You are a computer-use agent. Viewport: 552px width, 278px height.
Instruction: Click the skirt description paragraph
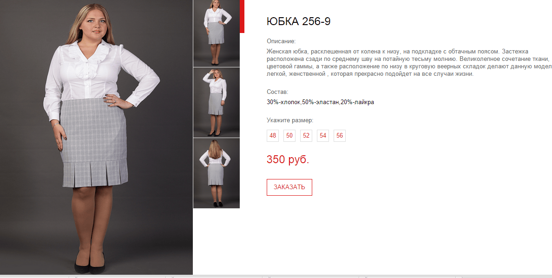pyautogui.click(x=409, y=63)
